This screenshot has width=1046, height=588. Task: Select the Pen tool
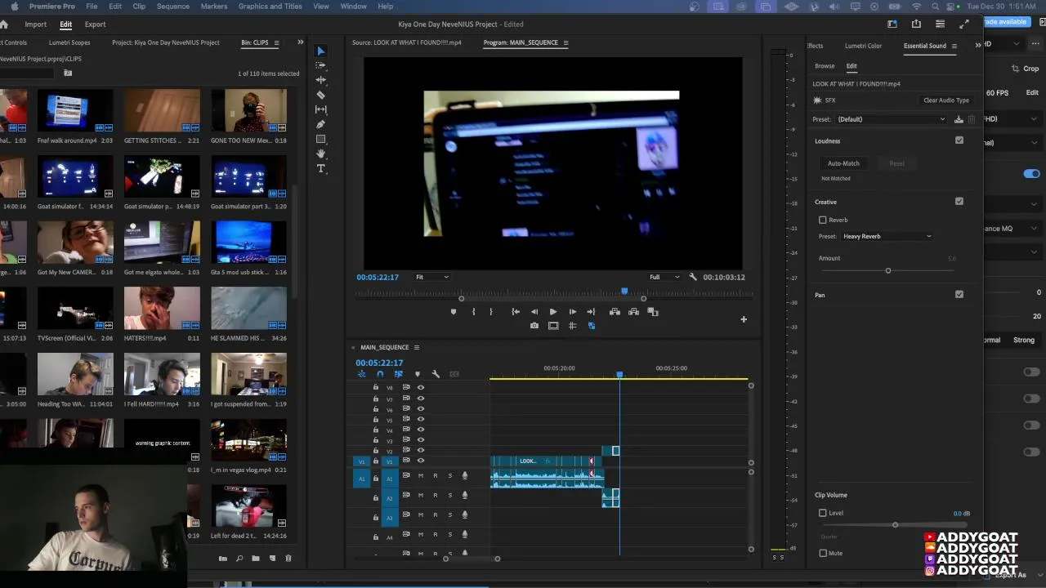(320, 124)
